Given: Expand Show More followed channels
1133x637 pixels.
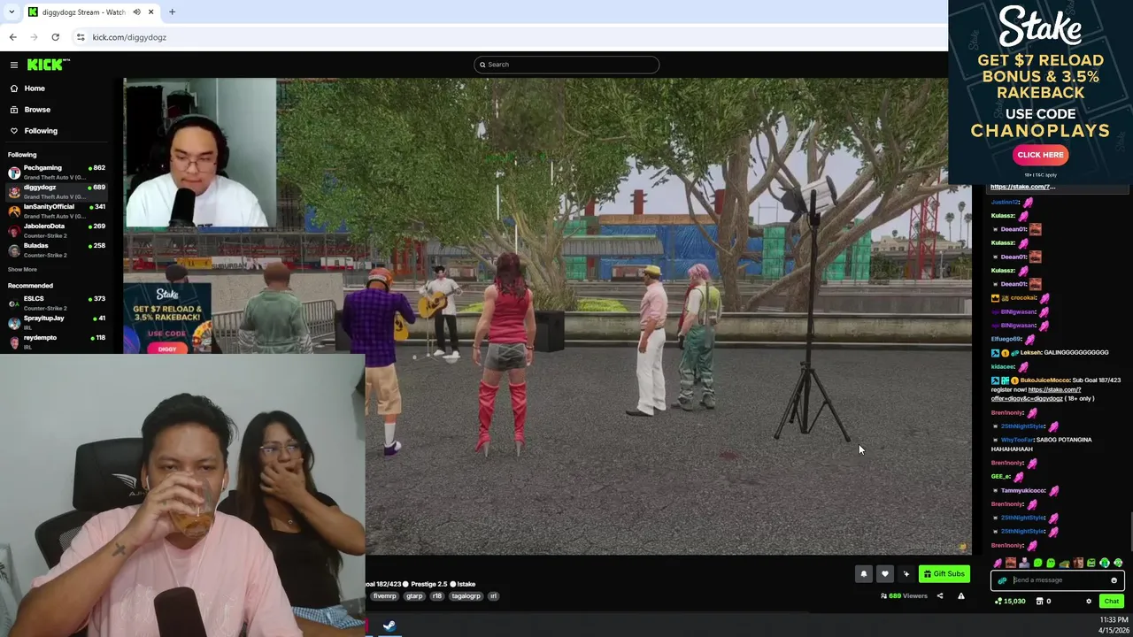Looking at the screenshot, I should [x=22, y=270].
